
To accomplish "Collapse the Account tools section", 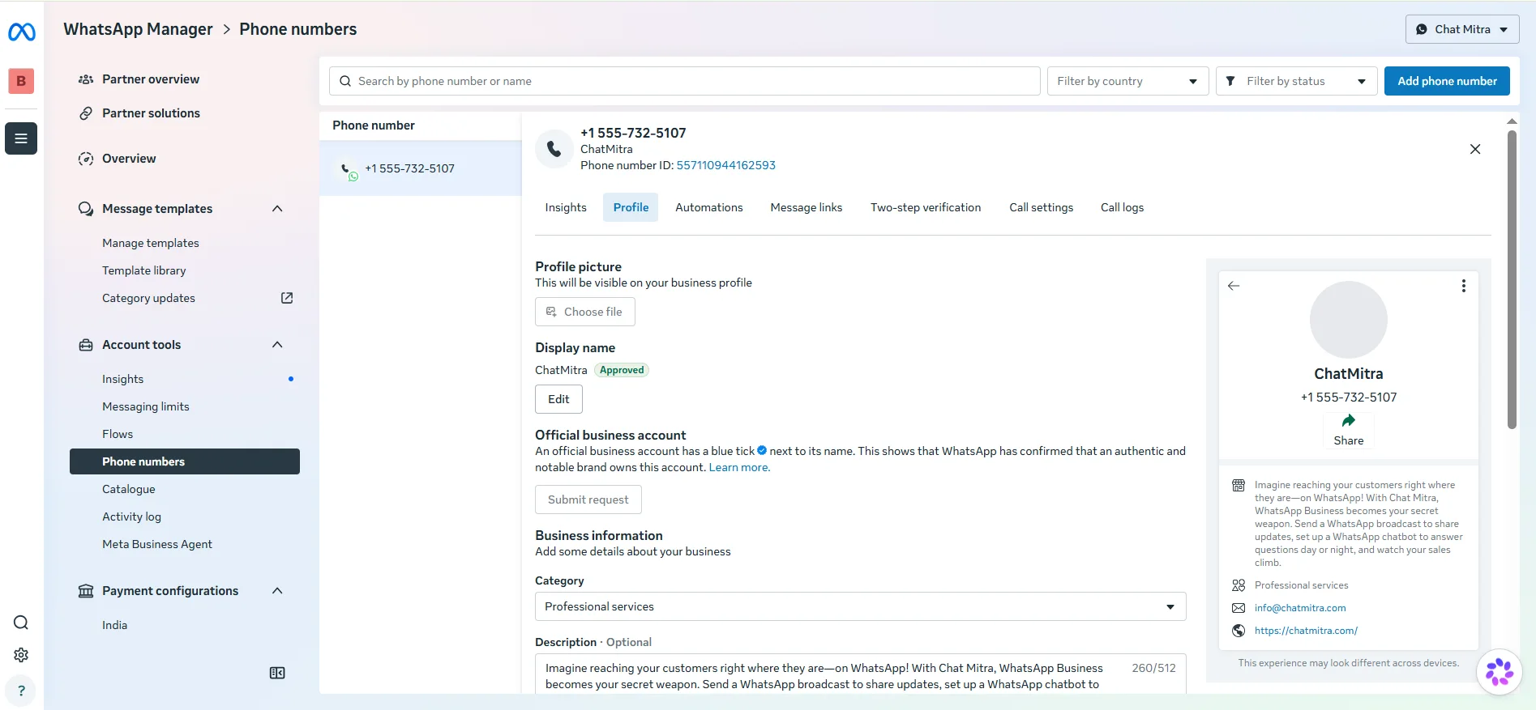I will (x=277, y=345).
